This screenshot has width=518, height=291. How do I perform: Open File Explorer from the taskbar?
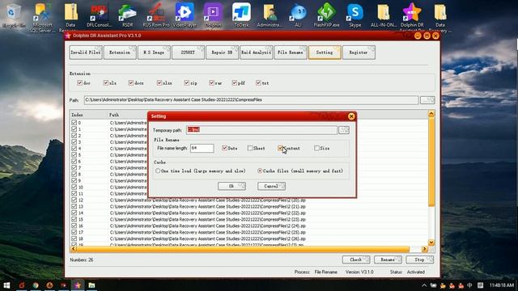91,285
